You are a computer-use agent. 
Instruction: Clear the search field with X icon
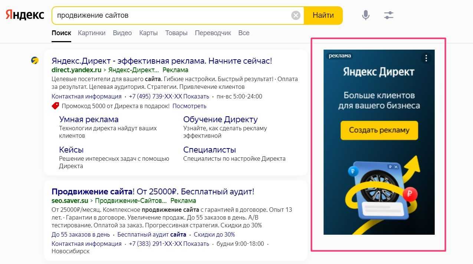[295, 16]
